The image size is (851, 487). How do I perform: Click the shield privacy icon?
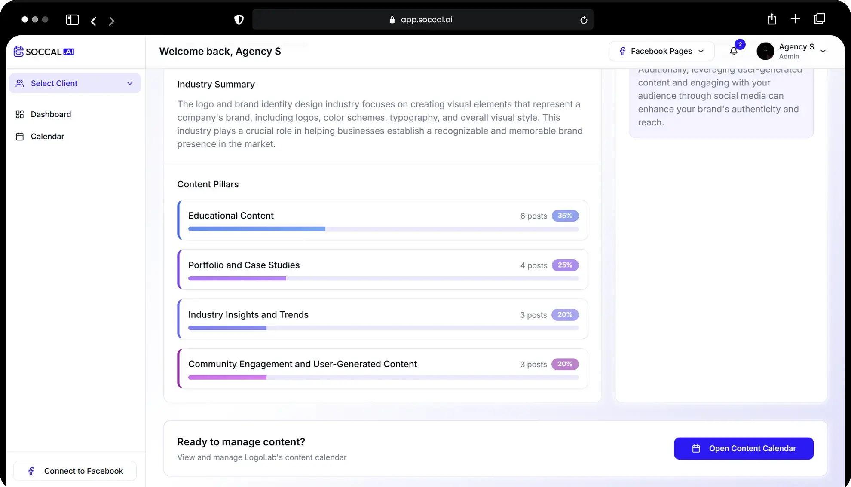[239, 20]
